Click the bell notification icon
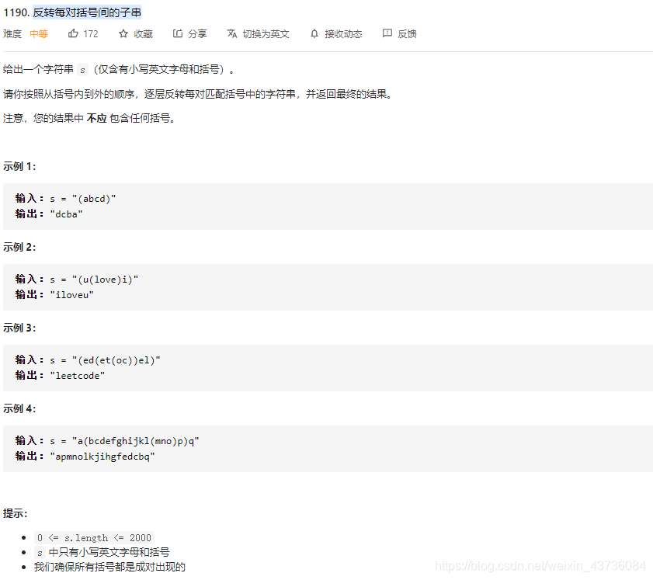Viewport: 653px width, 580px height. (314, 33)
